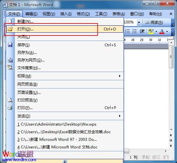177x163 pixels.
Task: Click the printer icon beside 打印(P)
Action: coord(10,108)
